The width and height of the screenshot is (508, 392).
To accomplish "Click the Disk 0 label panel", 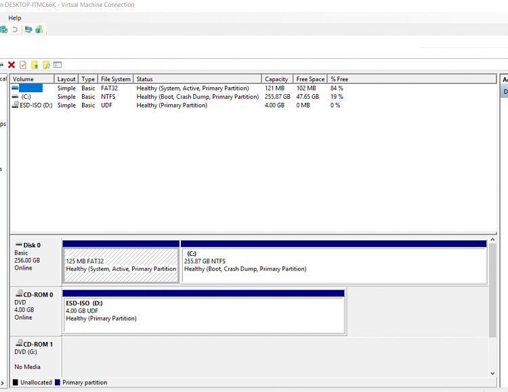I will click(x=36, y=262).
